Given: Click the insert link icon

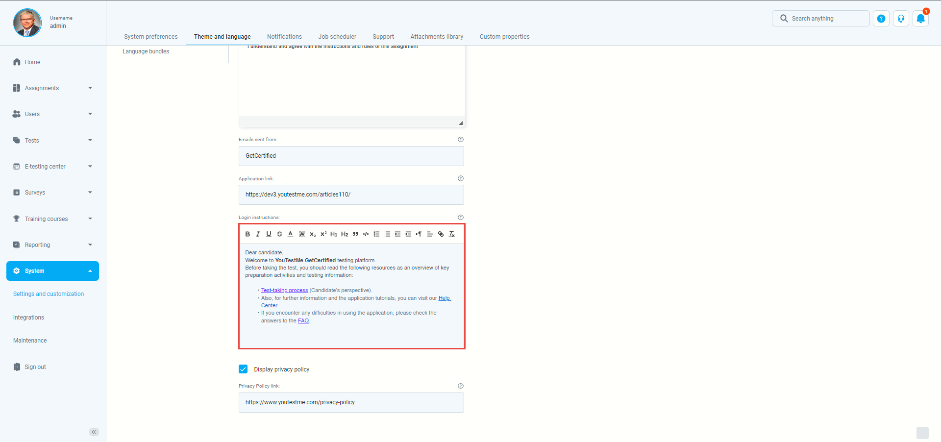Looking at the screenshot, I should pyautogui.click(x=441, y=234).
